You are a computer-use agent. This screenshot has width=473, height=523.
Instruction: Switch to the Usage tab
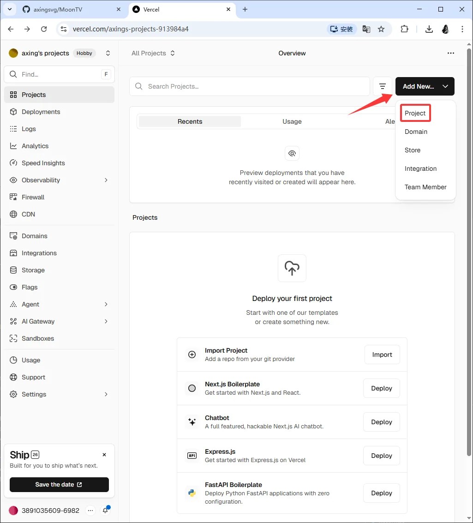(292, 121)
